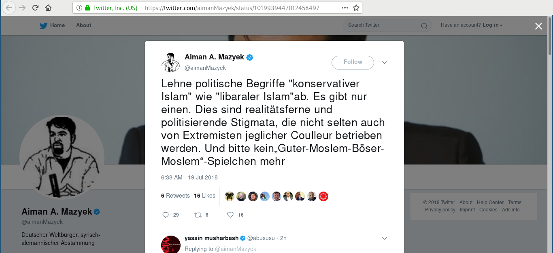
Task: Click the search magnifier icon
Action: 424,26
